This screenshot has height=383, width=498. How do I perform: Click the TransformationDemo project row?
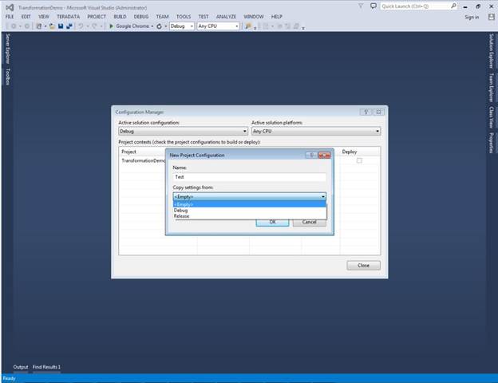click(142, 160)
